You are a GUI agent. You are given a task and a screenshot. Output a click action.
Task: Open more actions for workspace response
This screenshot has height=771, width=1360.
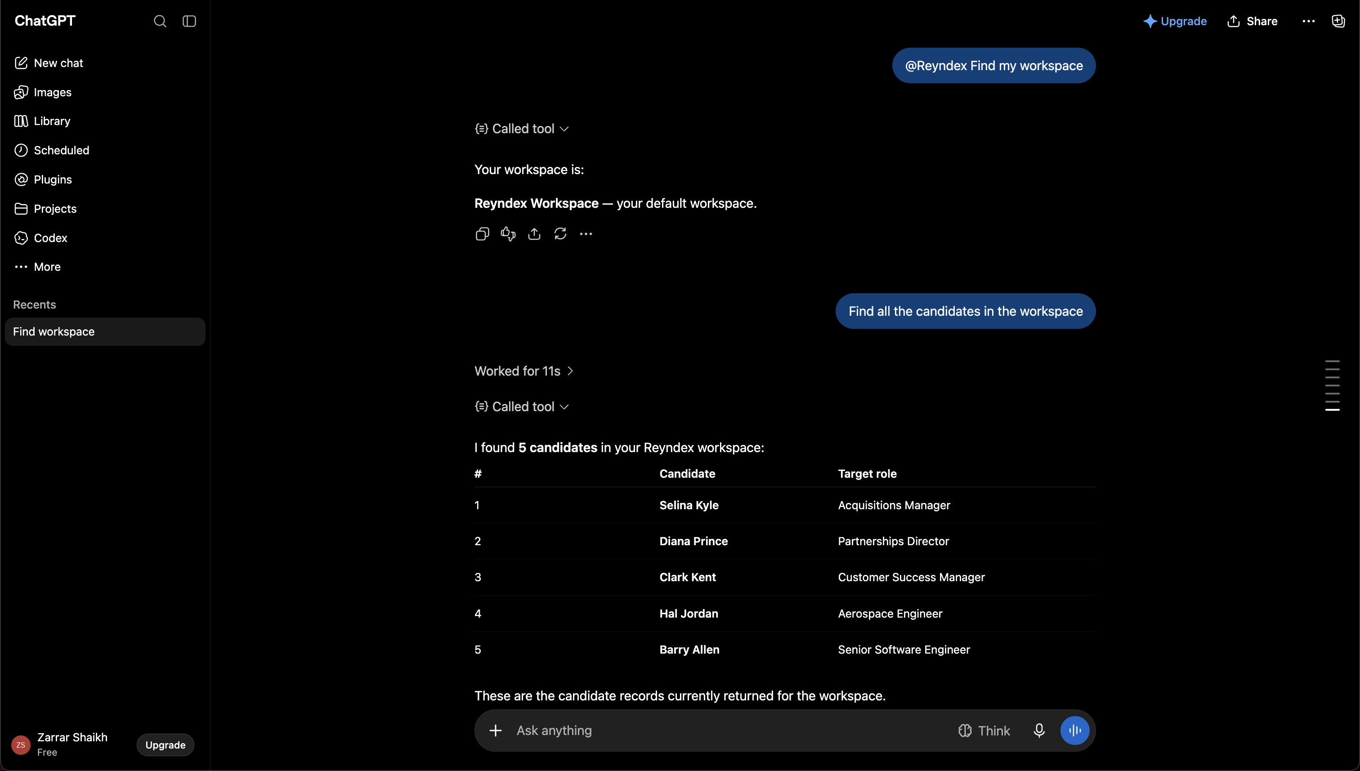(x=586, y=233)
